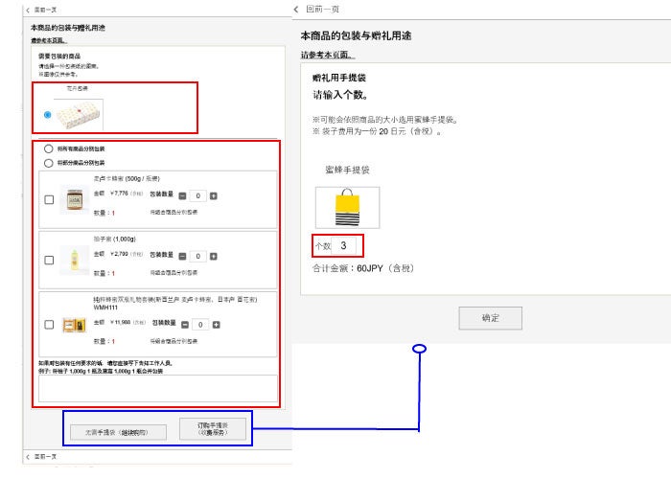Select the second wrapping option radio under the gift box

48,163
